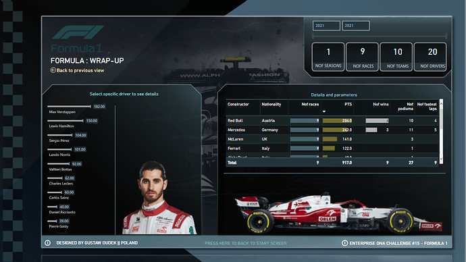Click the NOF SEASONS card
Viewport: 466px width, 262px height.
[x=328, y=57]
